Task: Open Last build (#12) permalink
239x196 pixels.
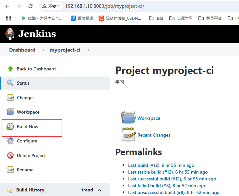Action: click(x=161, y=165)
